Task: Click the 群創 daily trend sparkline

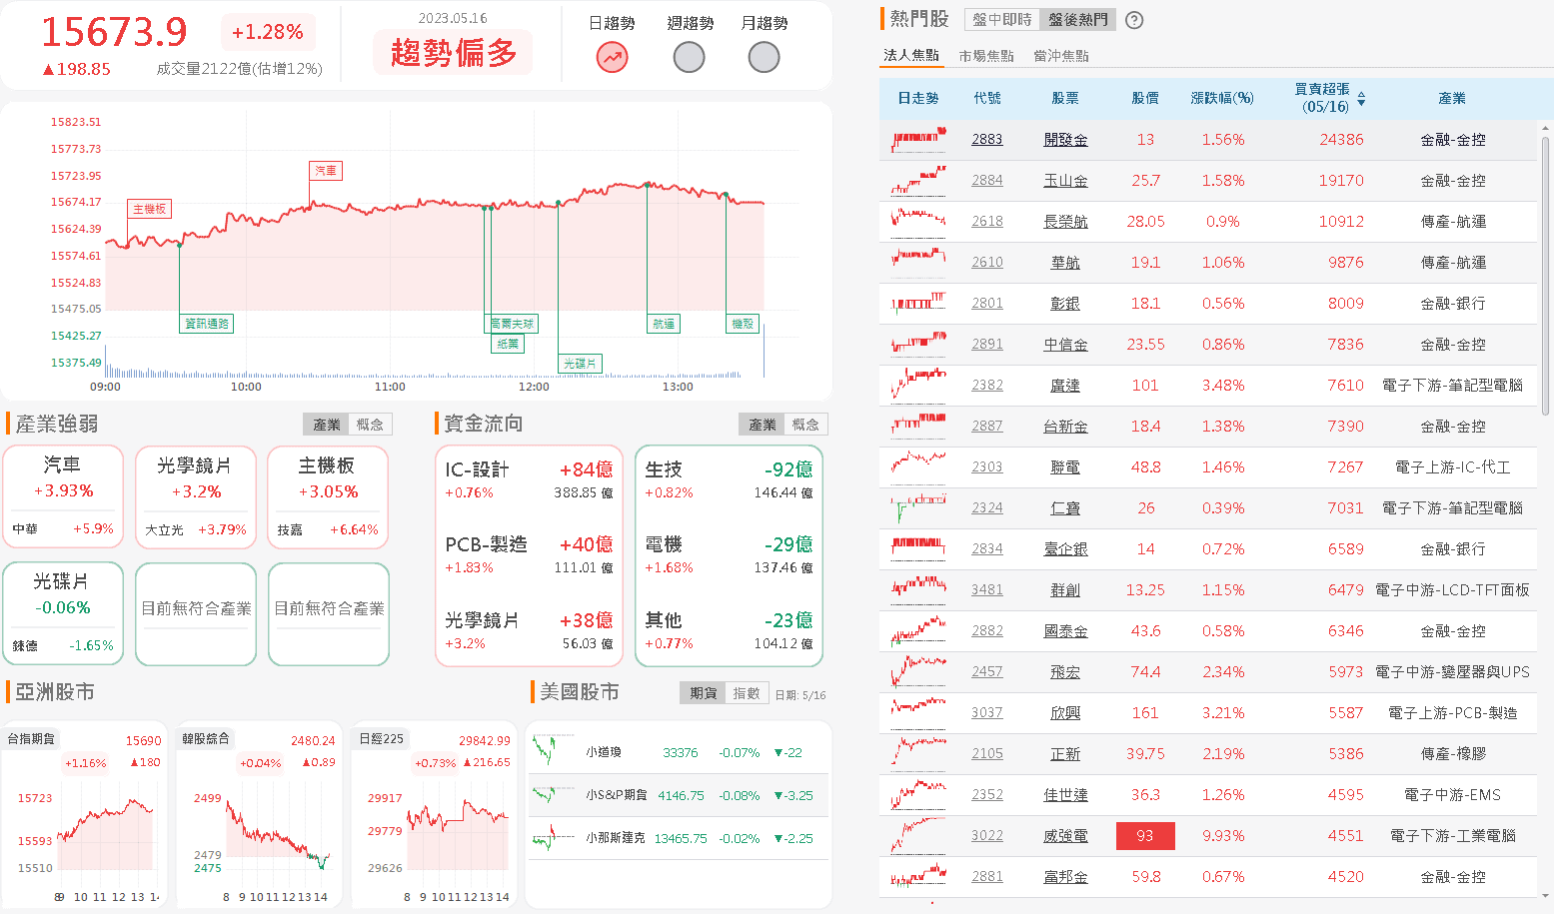Action: (918, 589)
